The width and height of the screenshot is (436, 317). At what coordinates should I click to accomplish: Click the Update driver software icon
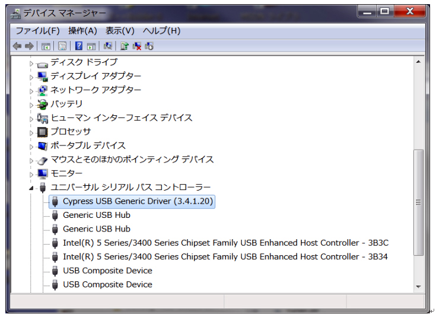(x=125, y=46)
